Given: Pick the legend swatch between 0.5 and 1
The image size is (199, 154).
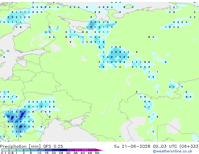Looking at the screenshot, I should pyautogui.click(x=13, y=150).
